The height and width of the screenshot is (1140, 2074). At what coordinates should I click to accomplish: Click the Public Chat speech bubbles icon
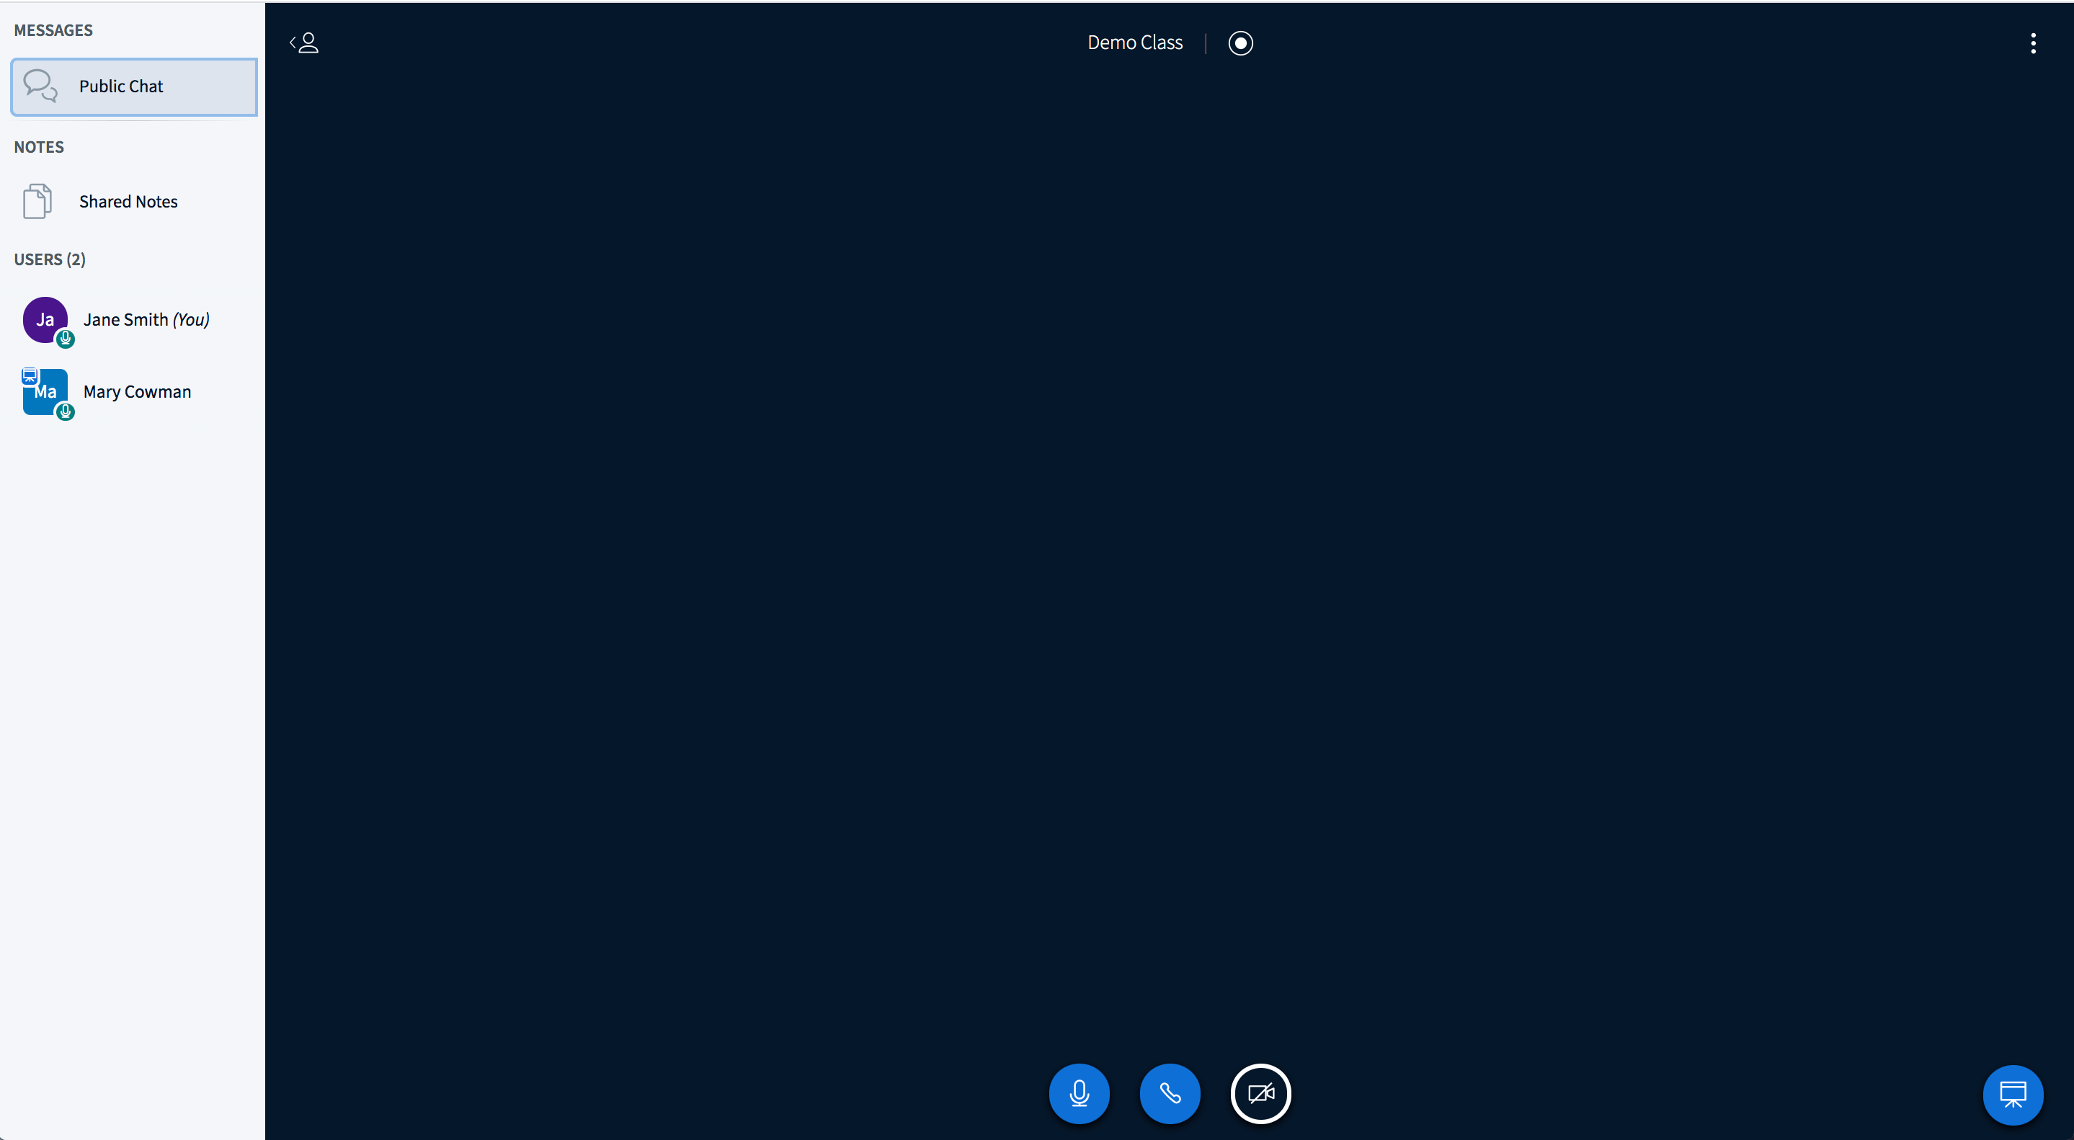(x=40, y=85)
